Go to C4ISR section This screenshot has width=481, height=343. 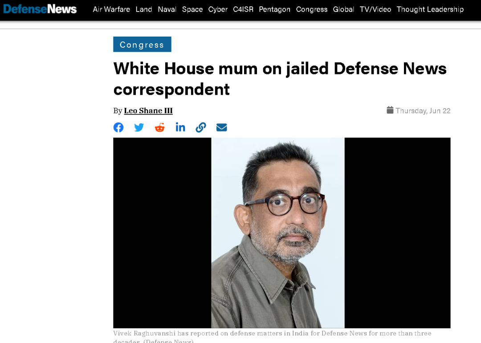pyautogui.click(x=243, y=9)
